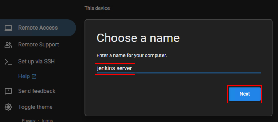Open the Privacy link

(x=29, y=120)
